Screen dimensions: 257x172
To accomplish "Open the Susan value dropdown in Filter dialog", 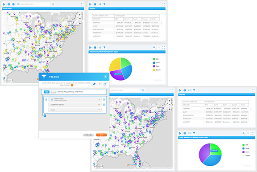I will pos(75,110).
